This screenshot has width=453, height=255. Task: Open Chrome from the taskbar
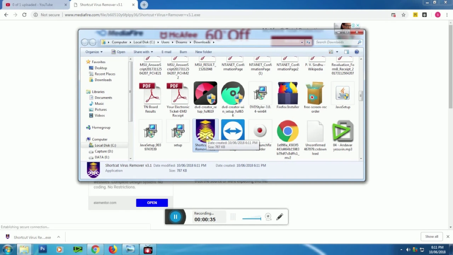click(x=95, y=249)
